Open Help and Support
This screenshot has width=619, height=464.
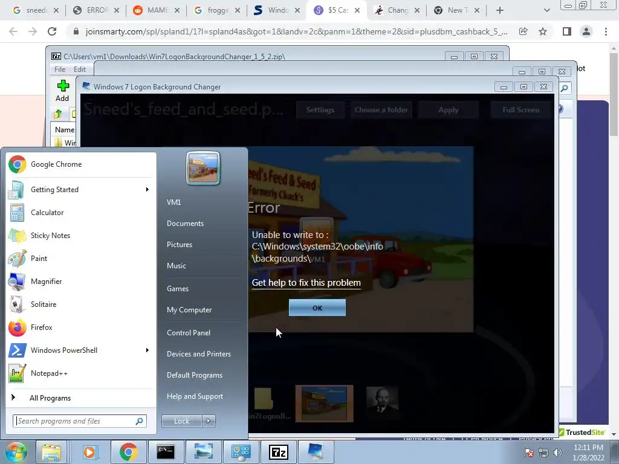point(195,396)
